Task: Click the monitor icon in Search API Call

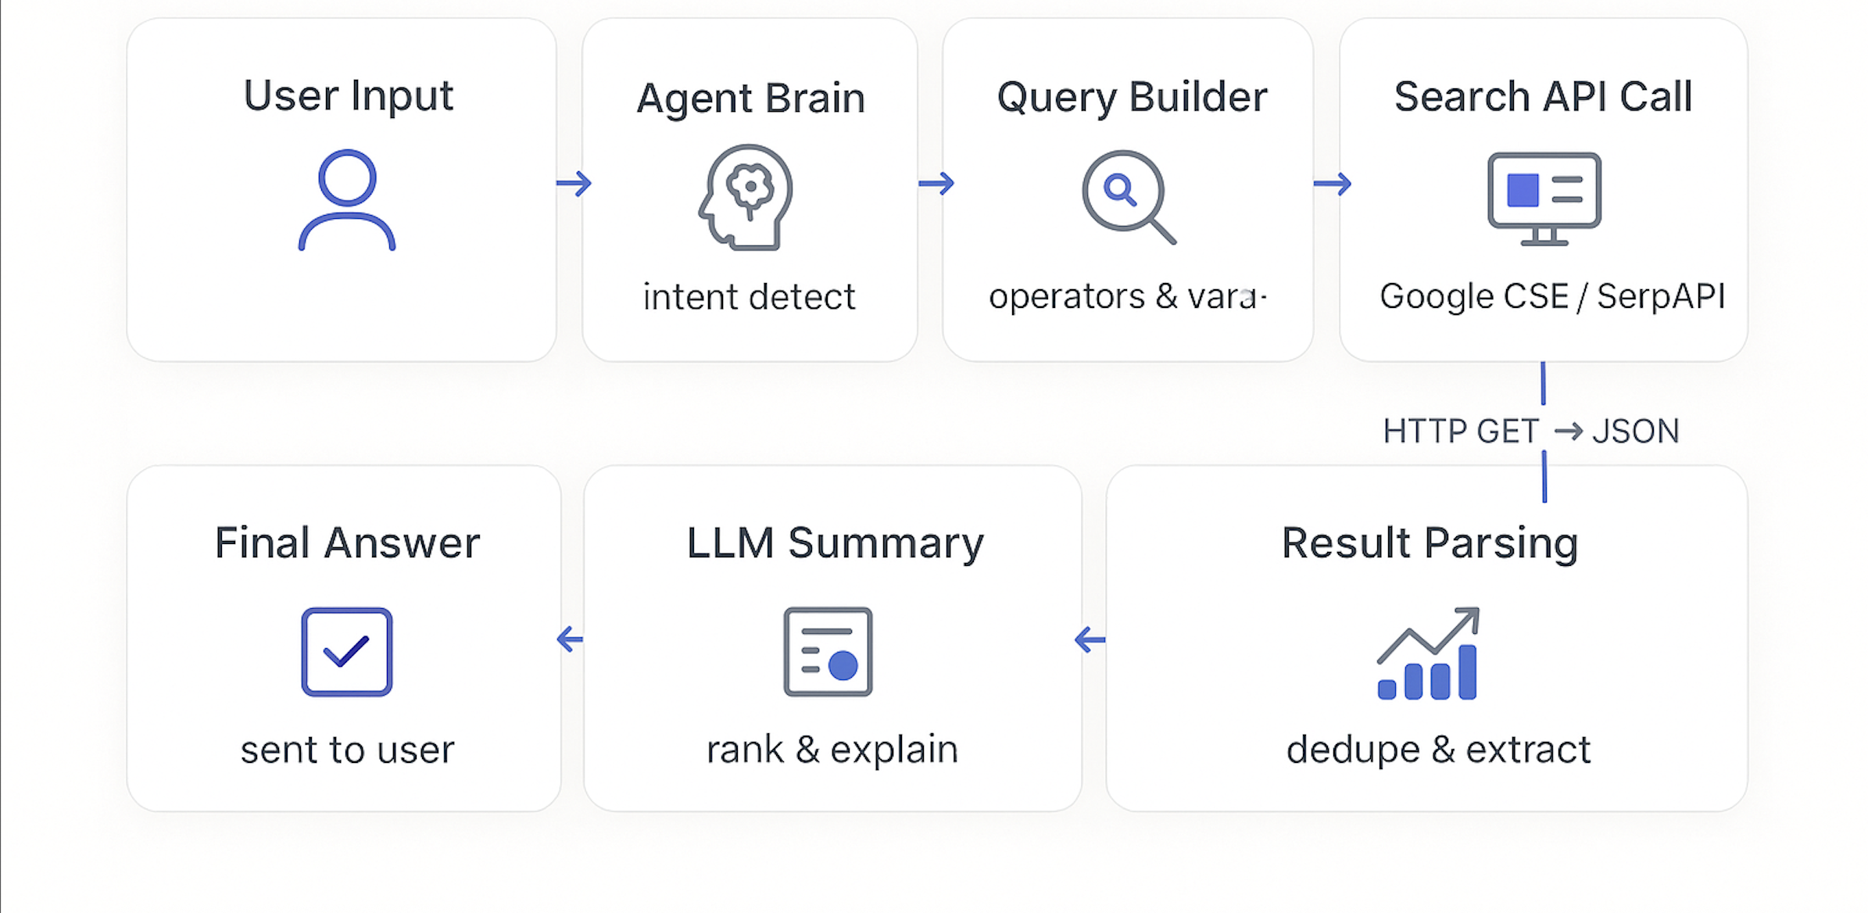Action: (1544, 199)
